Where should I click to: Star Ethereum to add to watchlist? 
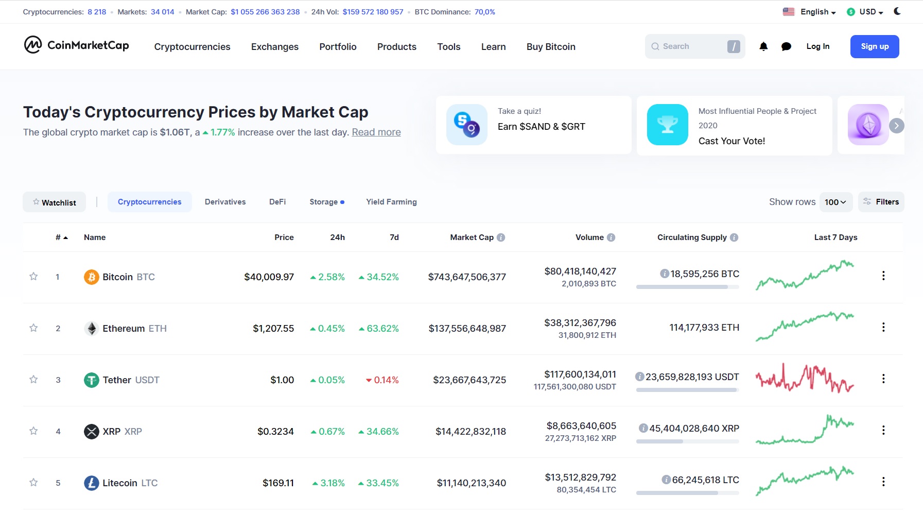(33, 328)
